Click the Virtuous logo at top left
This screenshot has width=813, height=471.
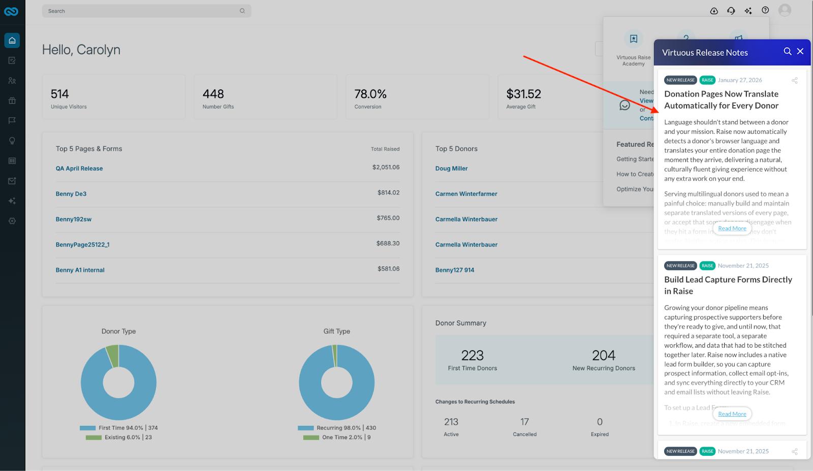(x=11, y=11)
